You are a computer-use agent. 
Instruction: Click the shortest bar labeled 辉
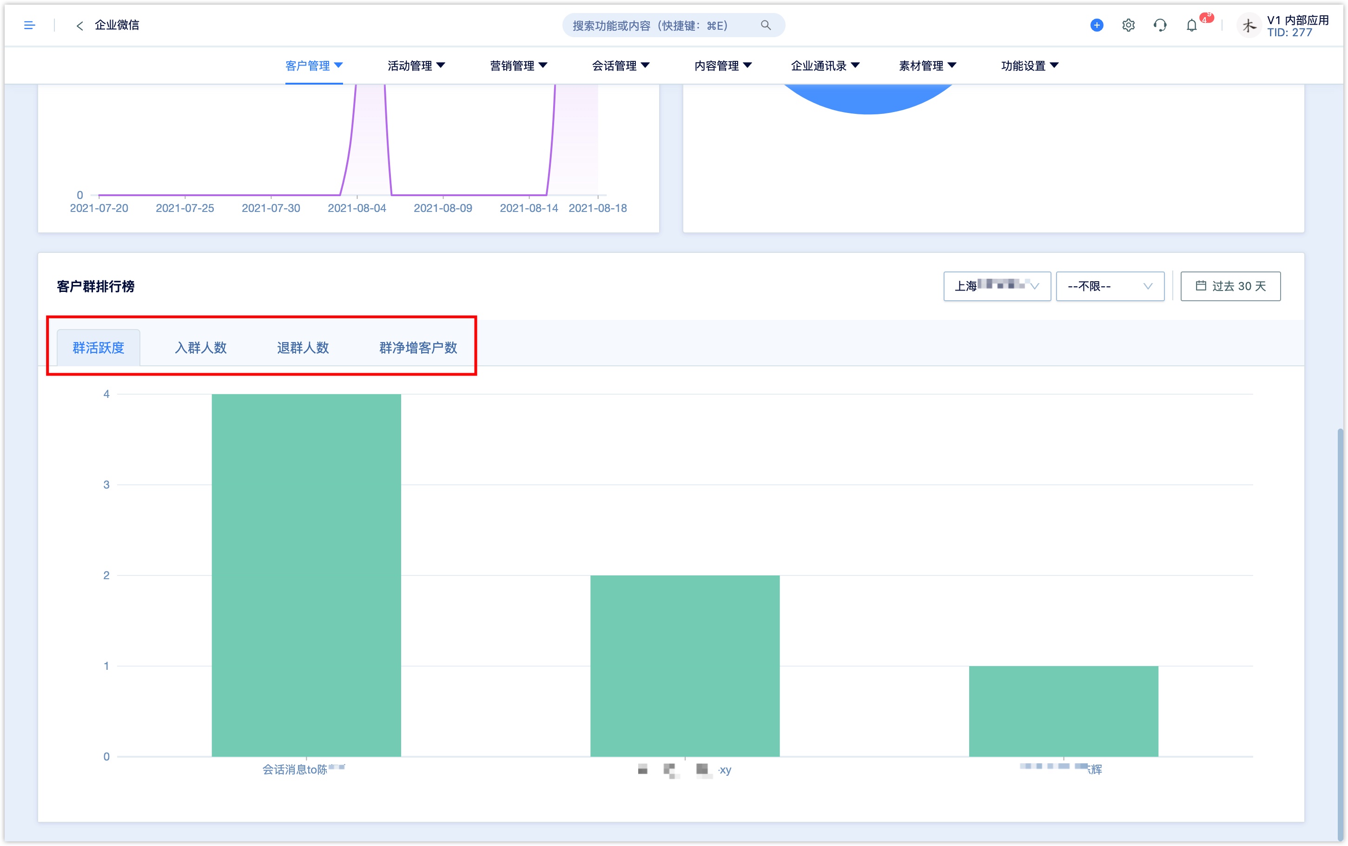pyautogui.click(x=1064, y=711)
